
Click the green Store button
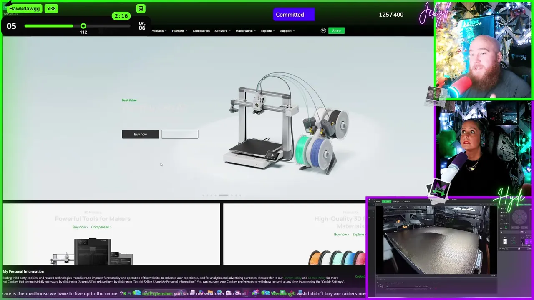click(x=336, y=30)
